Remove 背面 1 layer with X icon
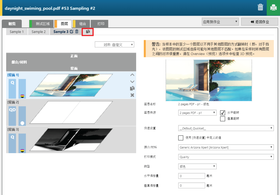Image resolution: width=280 pixels, height=195 pixels. (x=132, y=95)
